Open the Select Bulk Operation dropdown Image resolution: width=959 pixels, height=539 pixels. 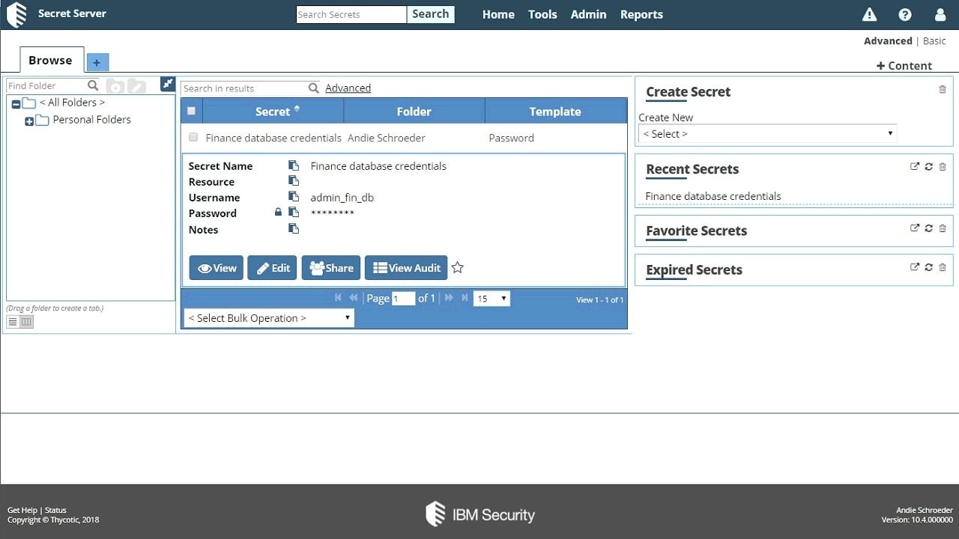[x=269, y=318]
